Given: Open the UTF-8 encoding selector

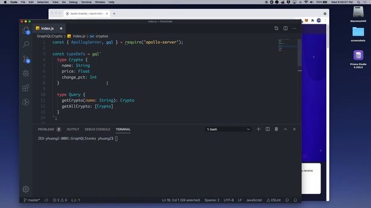Looking at the screenshot, I should click(x=228, y=200).
